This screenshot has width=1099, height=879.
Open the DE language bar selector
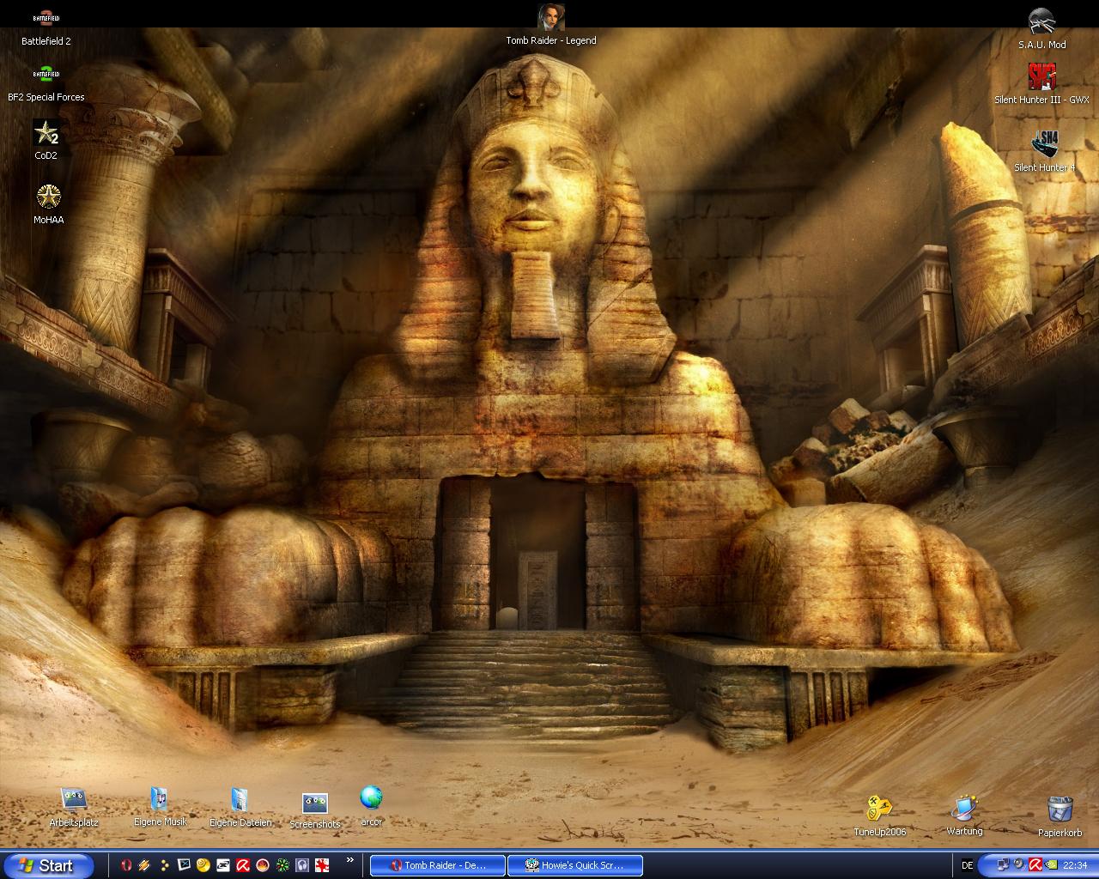pos(968,865)
